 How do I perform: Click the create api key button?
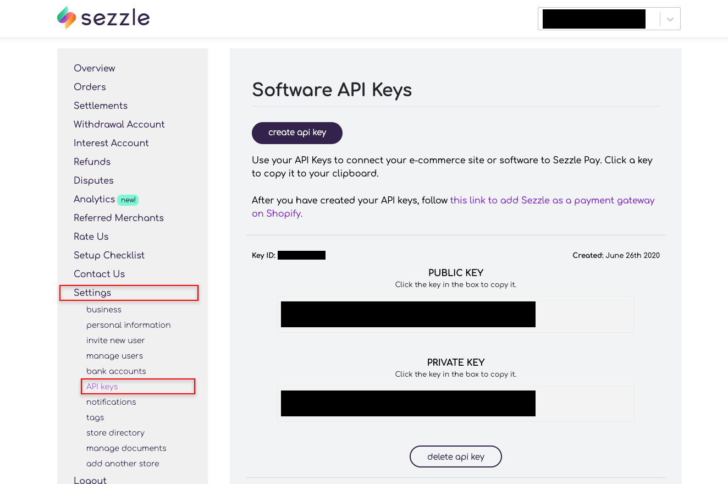297,133
